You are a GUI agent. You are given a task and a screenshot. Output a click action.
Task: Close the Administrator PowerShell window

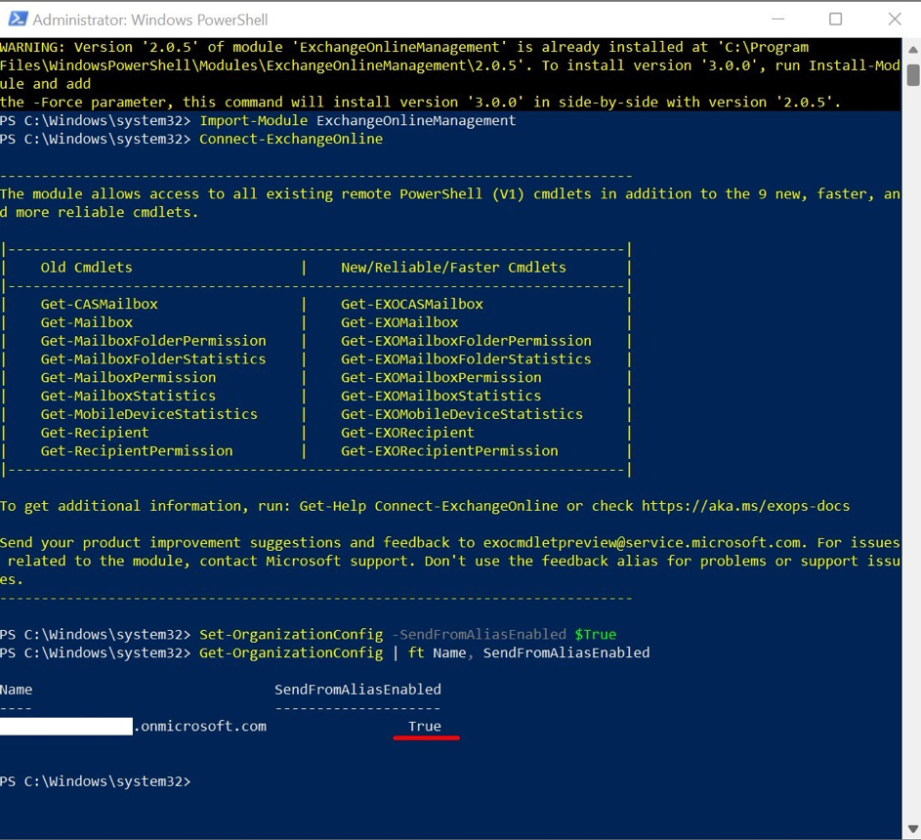tap(894, 20)
